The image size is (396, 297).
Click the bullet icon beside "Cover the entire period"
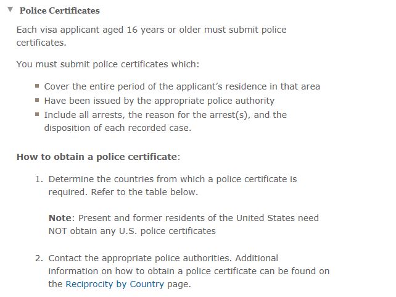tap(38, 86)
